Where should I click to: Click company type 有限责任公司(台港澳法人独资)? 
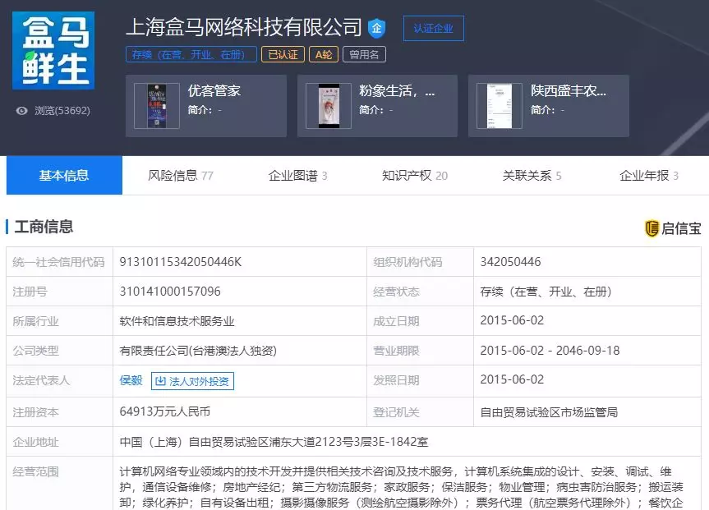coord(198,351)
